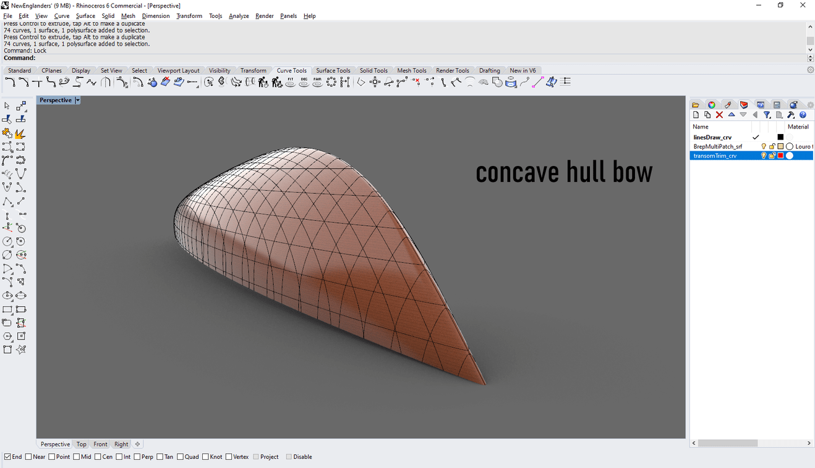Switch to the Surface Tools toolbar tab

pos(333,70)
